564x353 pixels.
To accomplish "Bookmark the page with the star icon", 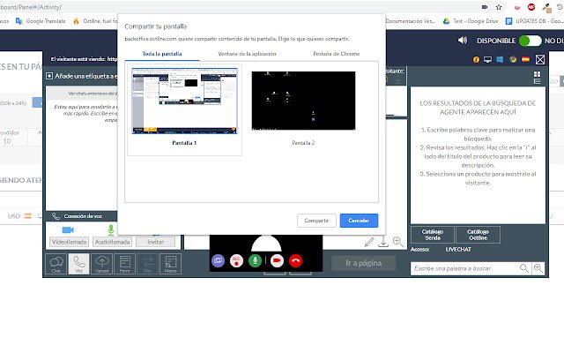I will (499, 7).
